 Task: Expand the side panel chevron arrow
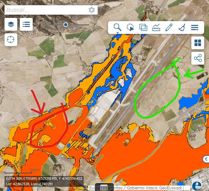click(206, 159)
